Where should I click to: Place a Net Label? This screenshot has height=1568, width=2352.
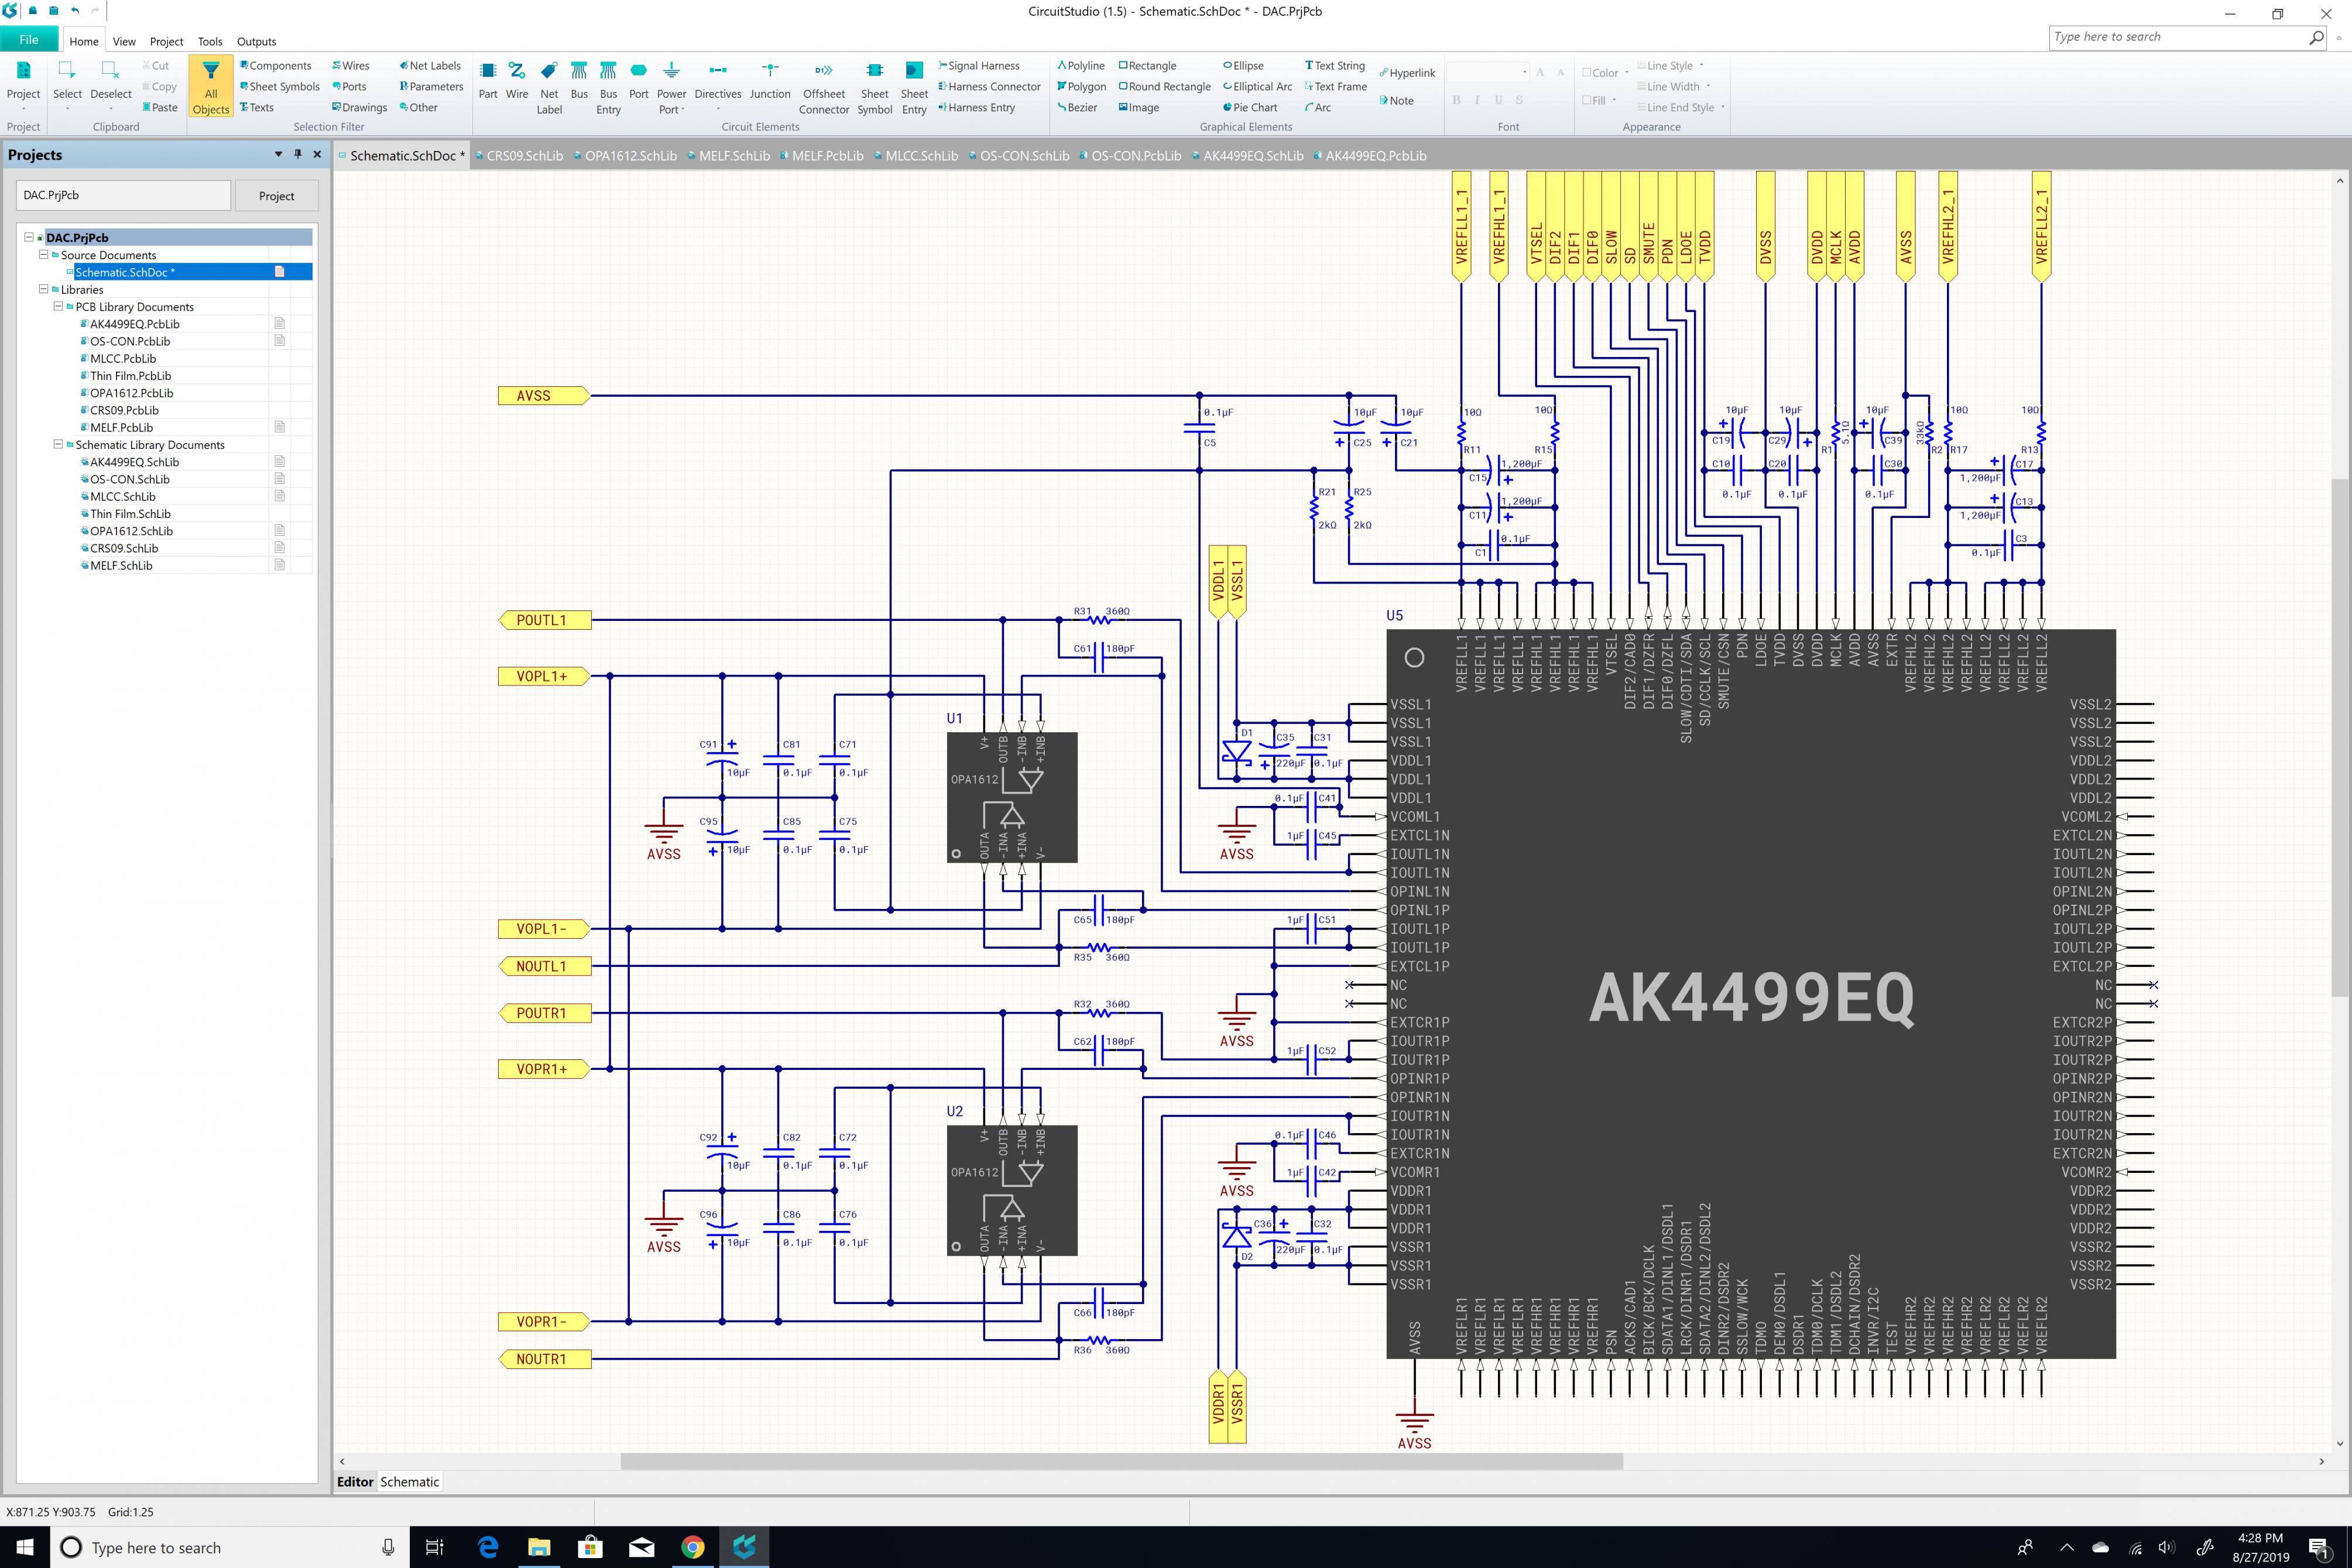[x=549, y=88]
